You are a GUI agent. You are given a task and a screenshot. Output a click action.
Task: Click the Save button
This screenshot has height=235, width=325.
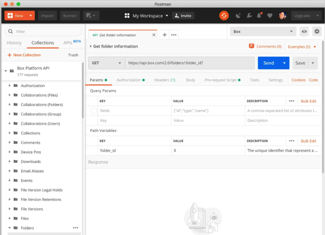300,63
